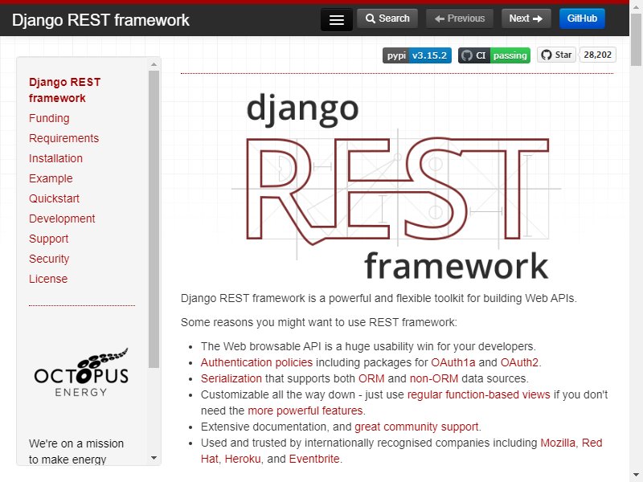Jump to Requirements section
Screen dimensions: 643x482
click(x=64, y=138)
